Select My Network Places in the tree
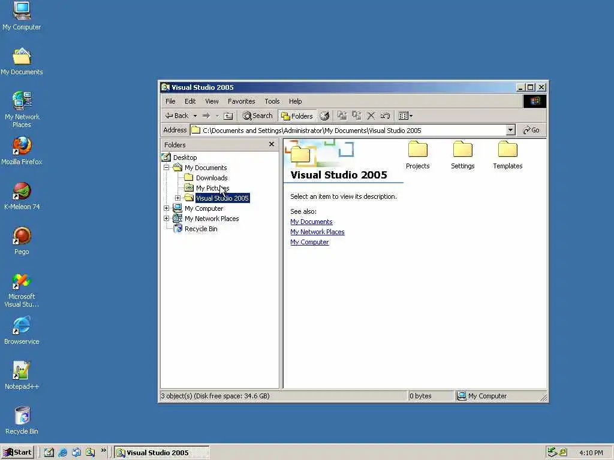 coord(212,218)
